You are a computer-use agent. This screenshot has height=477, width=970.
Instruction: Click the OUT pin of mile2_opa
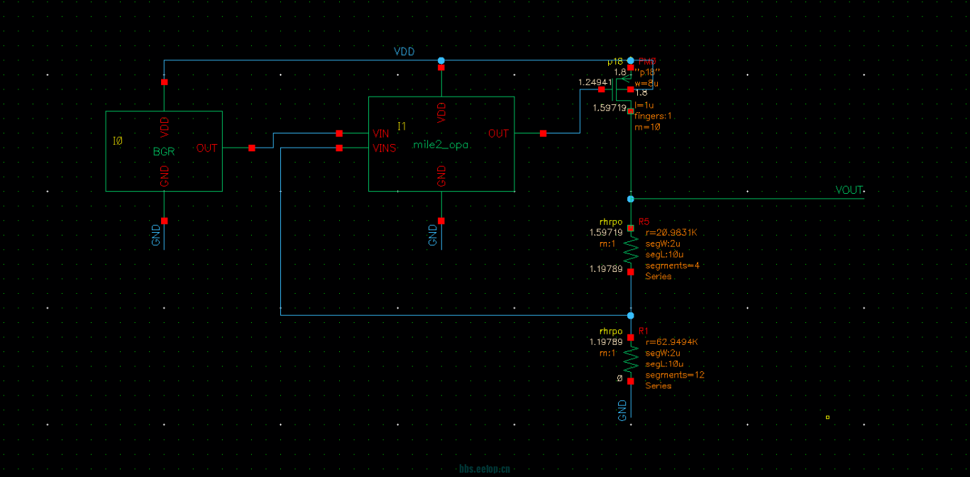coord(543,133)
